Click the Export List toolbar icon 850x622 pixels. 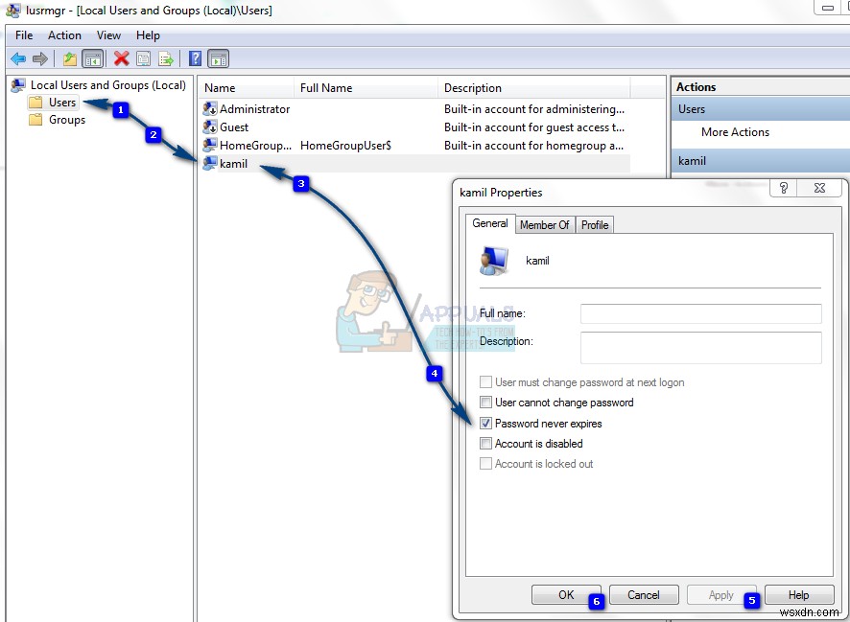coord(167,58)
